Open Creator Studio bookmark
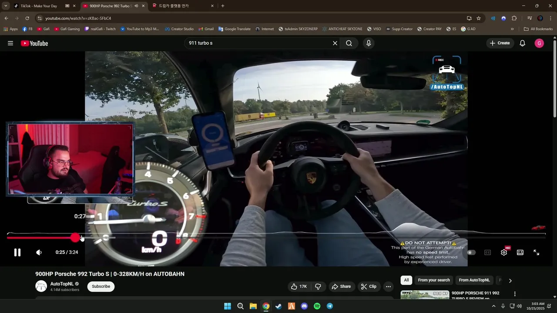 [x=179, y=29]
